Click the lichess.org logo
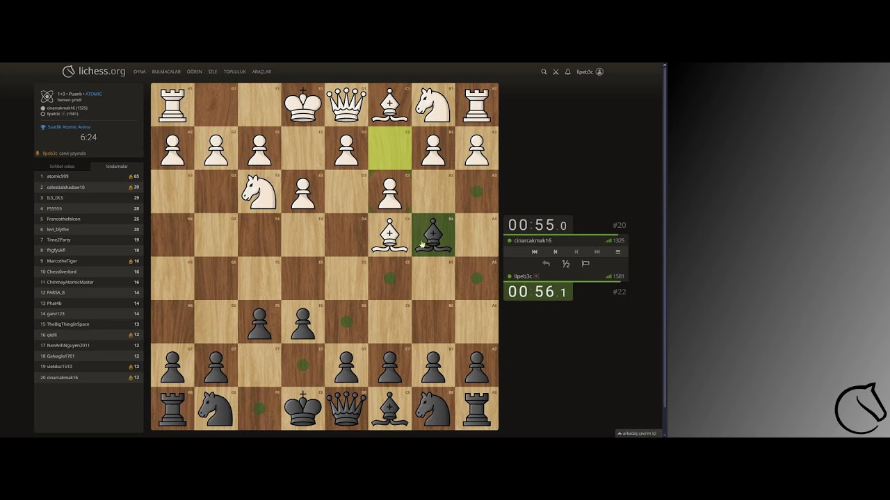Image resolution: width=890 pixels, height=500 pixels. pos(94,71)
